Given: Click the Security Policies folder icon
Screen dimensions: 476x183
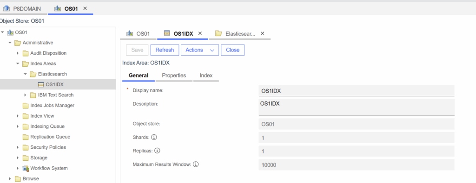Looking at the screenshot, I should [x=26, y=147].
